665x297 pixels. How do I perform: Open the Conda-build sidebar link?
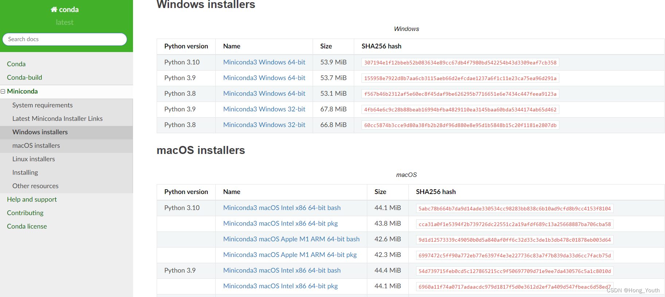(x=24, y=78)
